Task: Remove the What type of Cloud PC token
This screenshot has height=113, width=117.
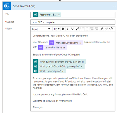Action: pyautogui.click(x=82, y=67)
